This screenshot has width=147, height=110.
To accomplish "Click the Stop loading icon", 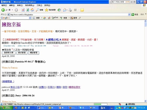I will (x=23, y=10).
